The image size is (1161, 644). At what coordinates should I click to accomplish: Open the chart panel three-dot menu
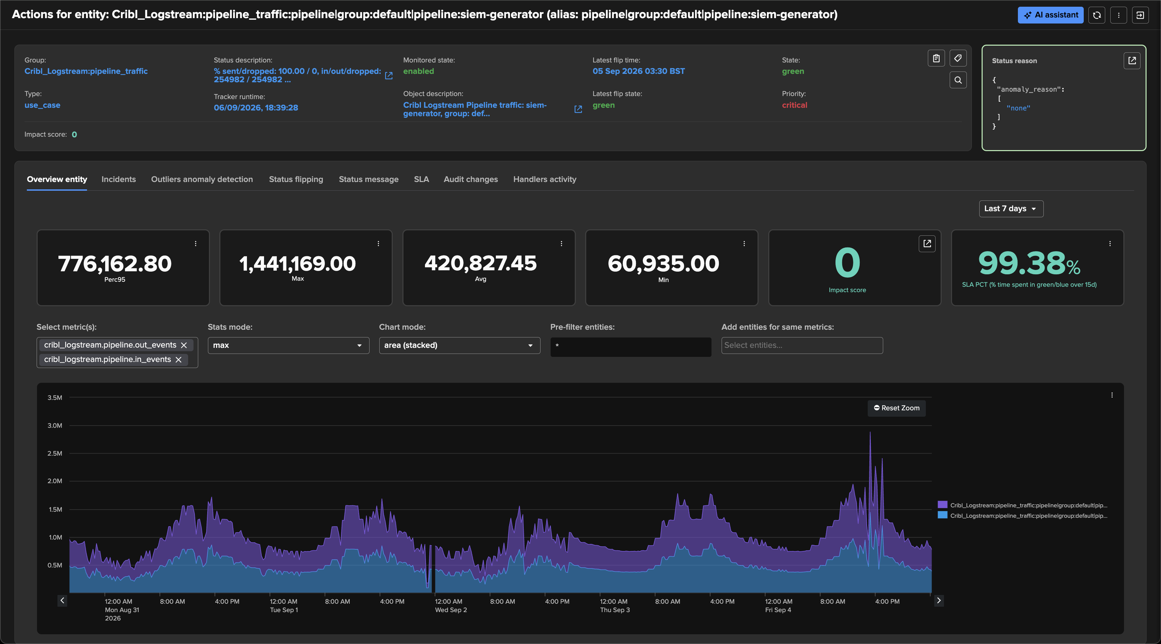(1112, 395)
